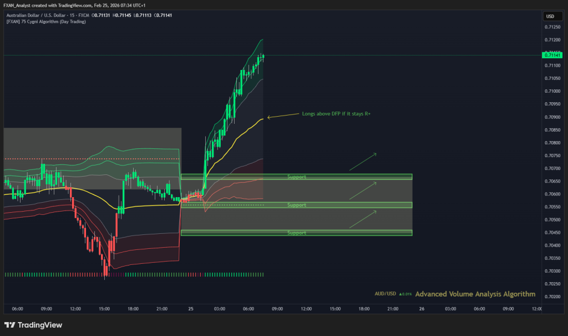This screenshot has width=568, height=336.
Task: Click the green 0.01% change indicator
Action: [405, 294]
